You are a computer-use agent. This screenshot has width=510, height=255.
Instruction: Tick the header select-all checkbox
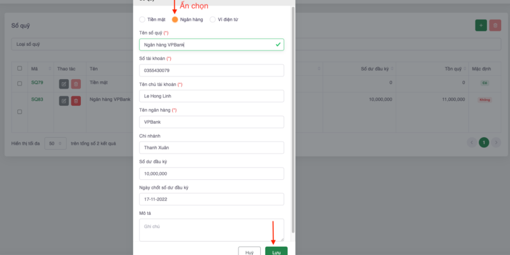pyautogui.click(x=20, y=68)
